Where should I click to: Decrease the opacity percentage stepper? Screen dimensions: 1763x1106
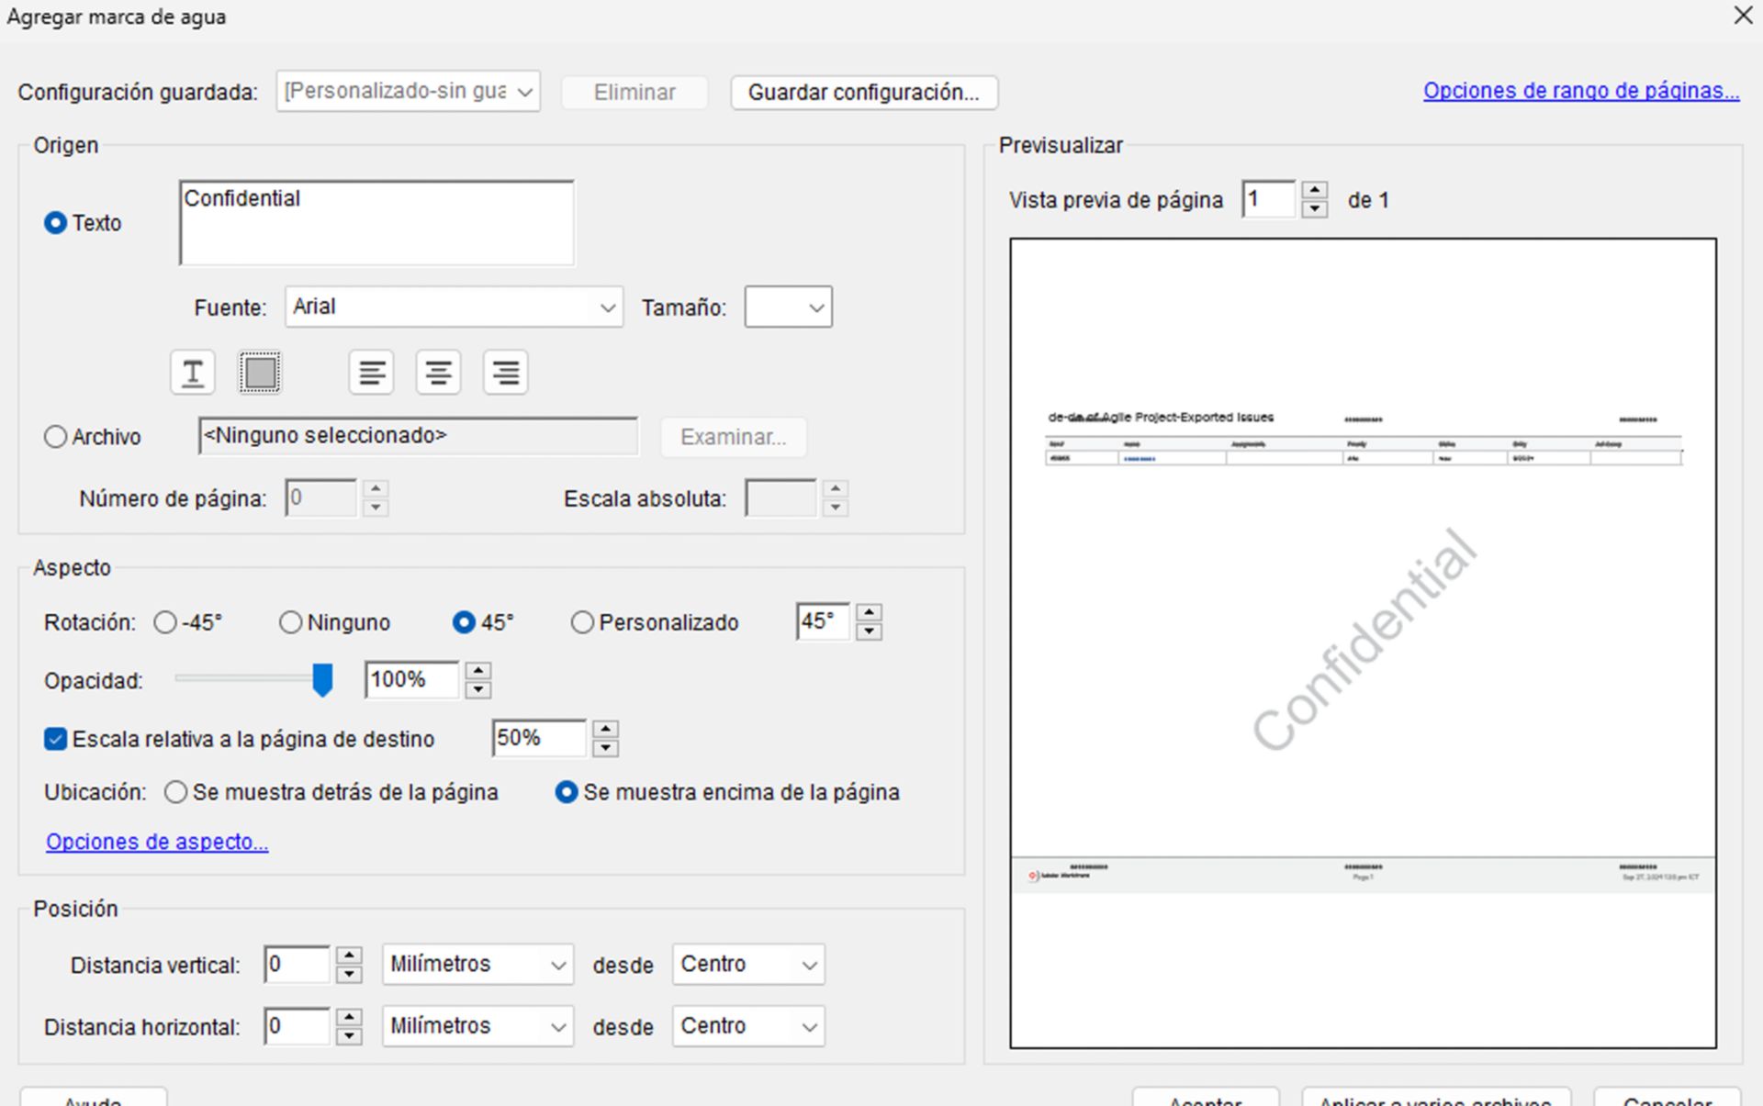478,689
